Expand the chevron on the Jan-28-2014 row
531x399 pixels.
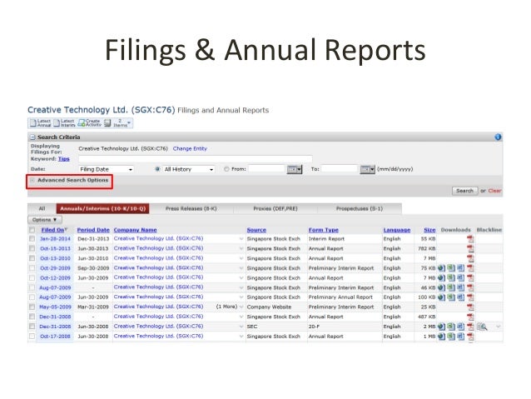[241, 239]
